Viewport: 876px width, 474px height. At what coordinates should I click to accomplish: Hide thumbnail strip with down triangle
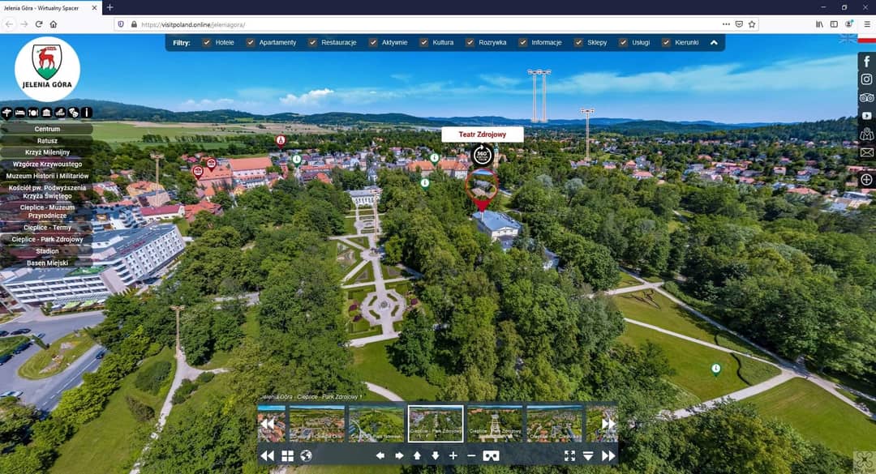click(x=588, y=456)
